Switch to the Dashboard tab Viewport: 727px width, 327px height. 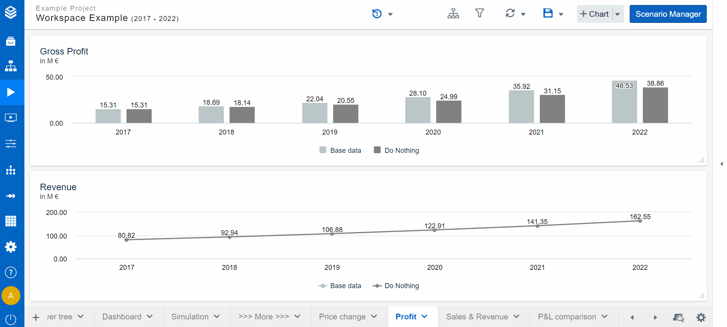(122, 317)
